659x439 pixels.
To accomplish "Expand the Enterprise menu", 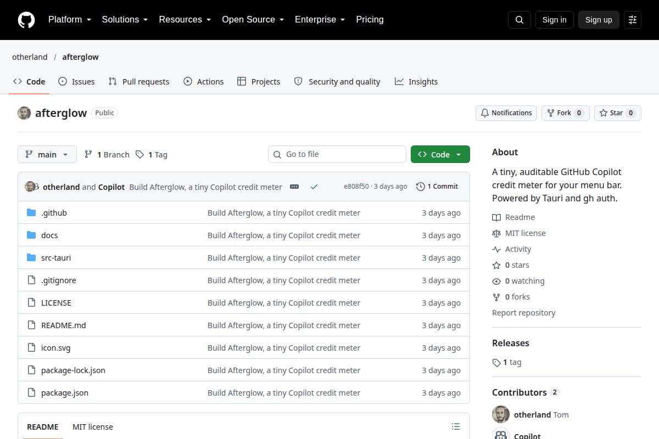I will pos(320,20).
